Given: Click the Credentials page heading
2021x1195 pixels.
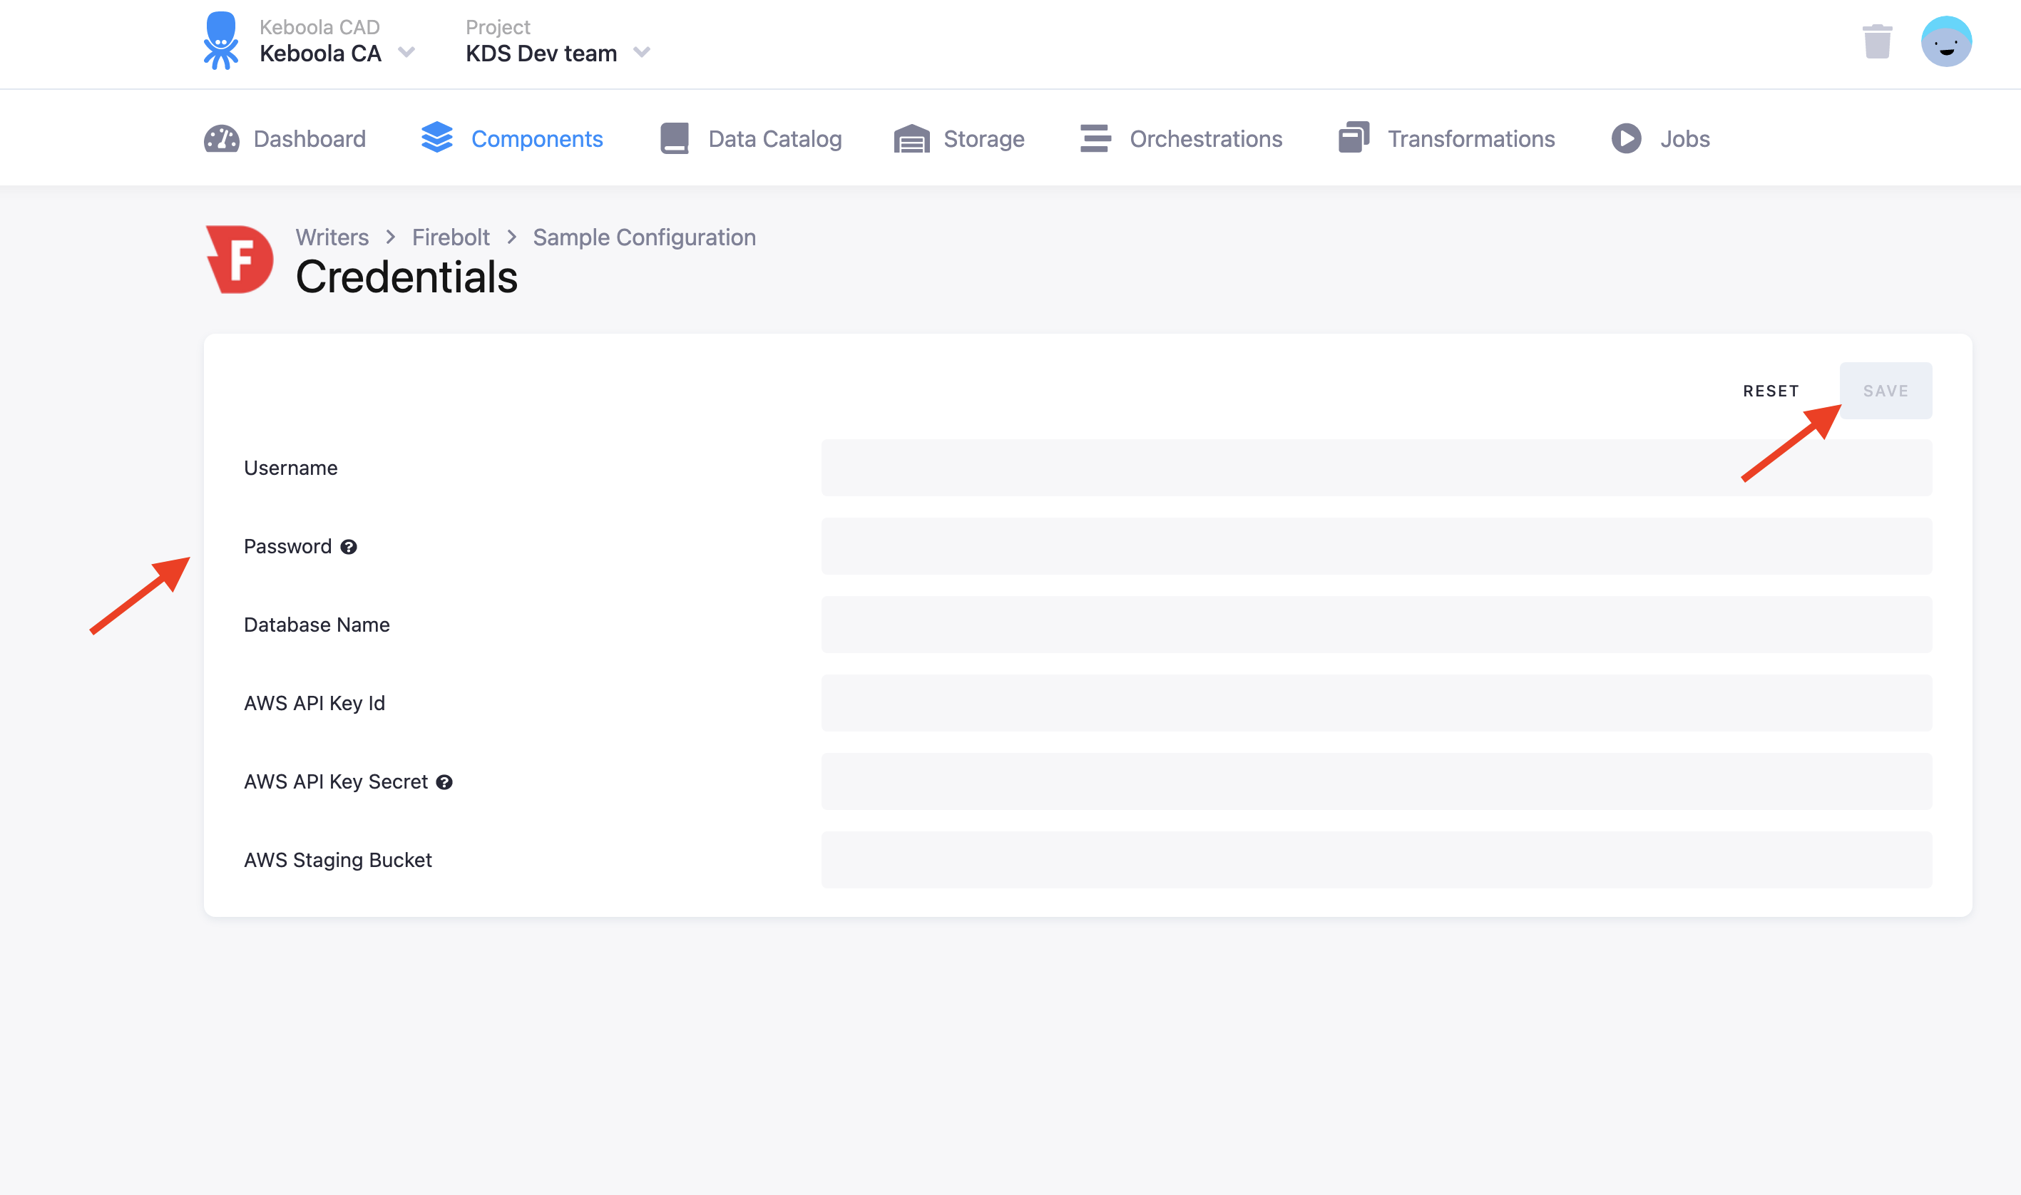Looking at the screenshot, I should (x=406, y=277).
